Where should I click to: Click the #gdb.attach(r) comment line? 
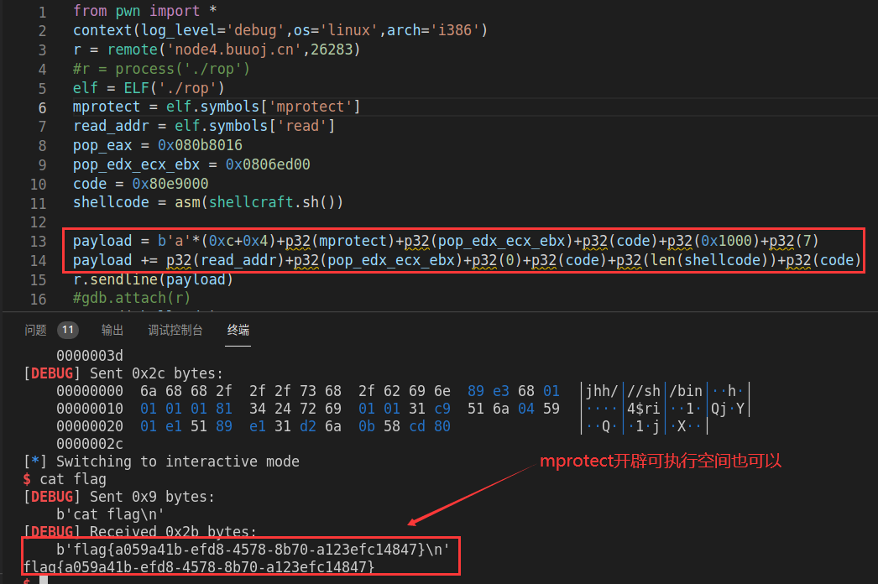point(132,299)
